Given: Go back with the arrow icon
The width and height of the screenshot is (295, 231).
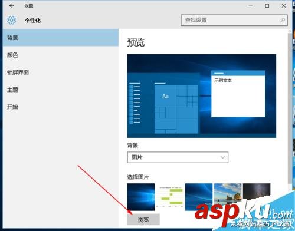Looking at the screenshot, I should point(11,6).
